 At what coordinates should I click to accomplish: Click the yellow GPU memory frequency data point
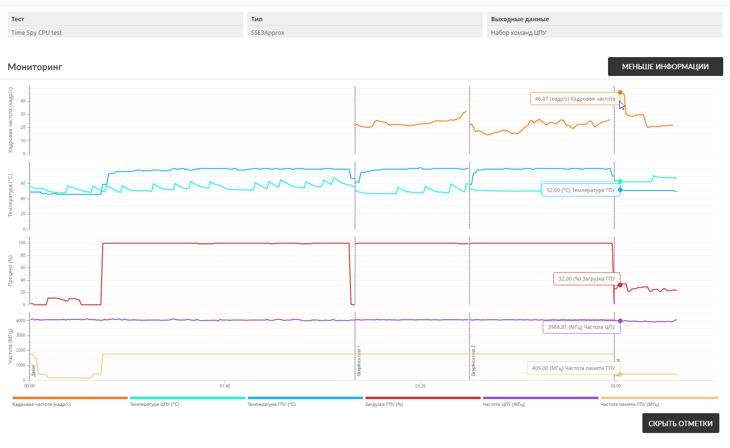(620, 374)
